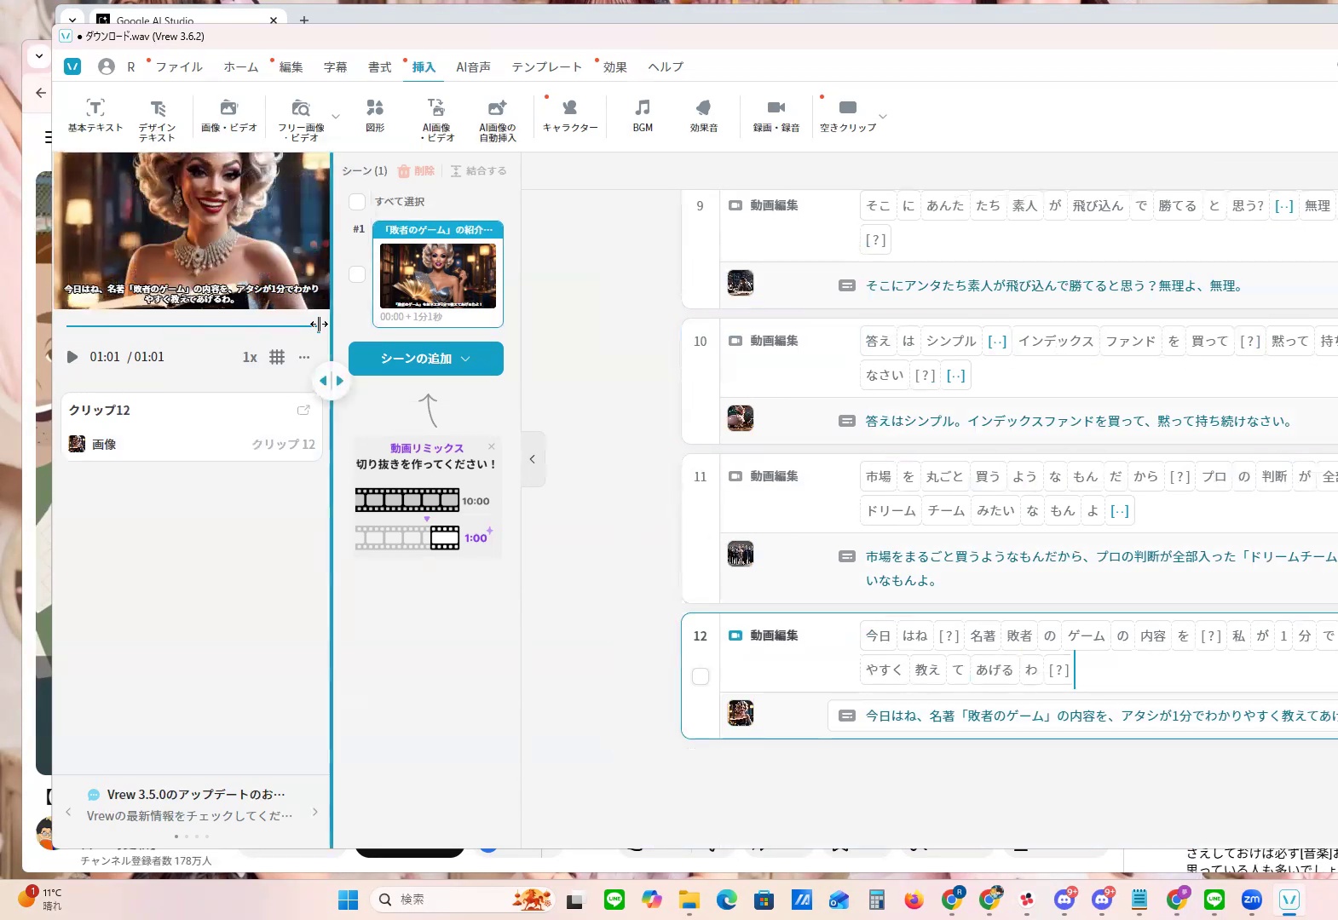Open the 1x playback speed selector

tap(250, 357)
